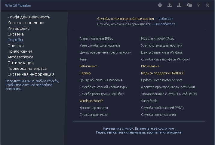Click Центр обновления Windows service
This screenshot has height=145, width=215.
(100, 80)
